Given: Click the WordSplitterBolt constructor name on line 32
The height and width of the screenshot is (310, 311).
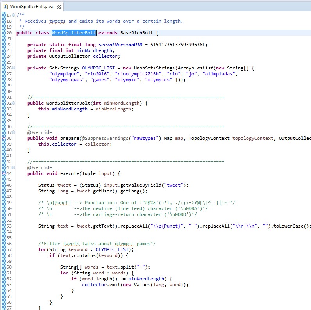Looking at the screenshot, I should (x=68, y=103).
